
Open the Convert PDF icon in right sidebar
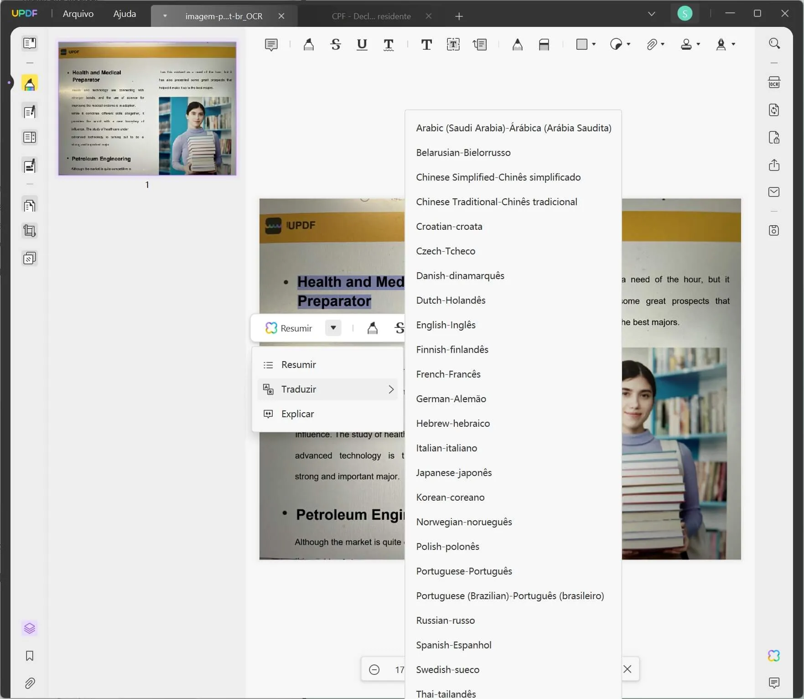774,110
